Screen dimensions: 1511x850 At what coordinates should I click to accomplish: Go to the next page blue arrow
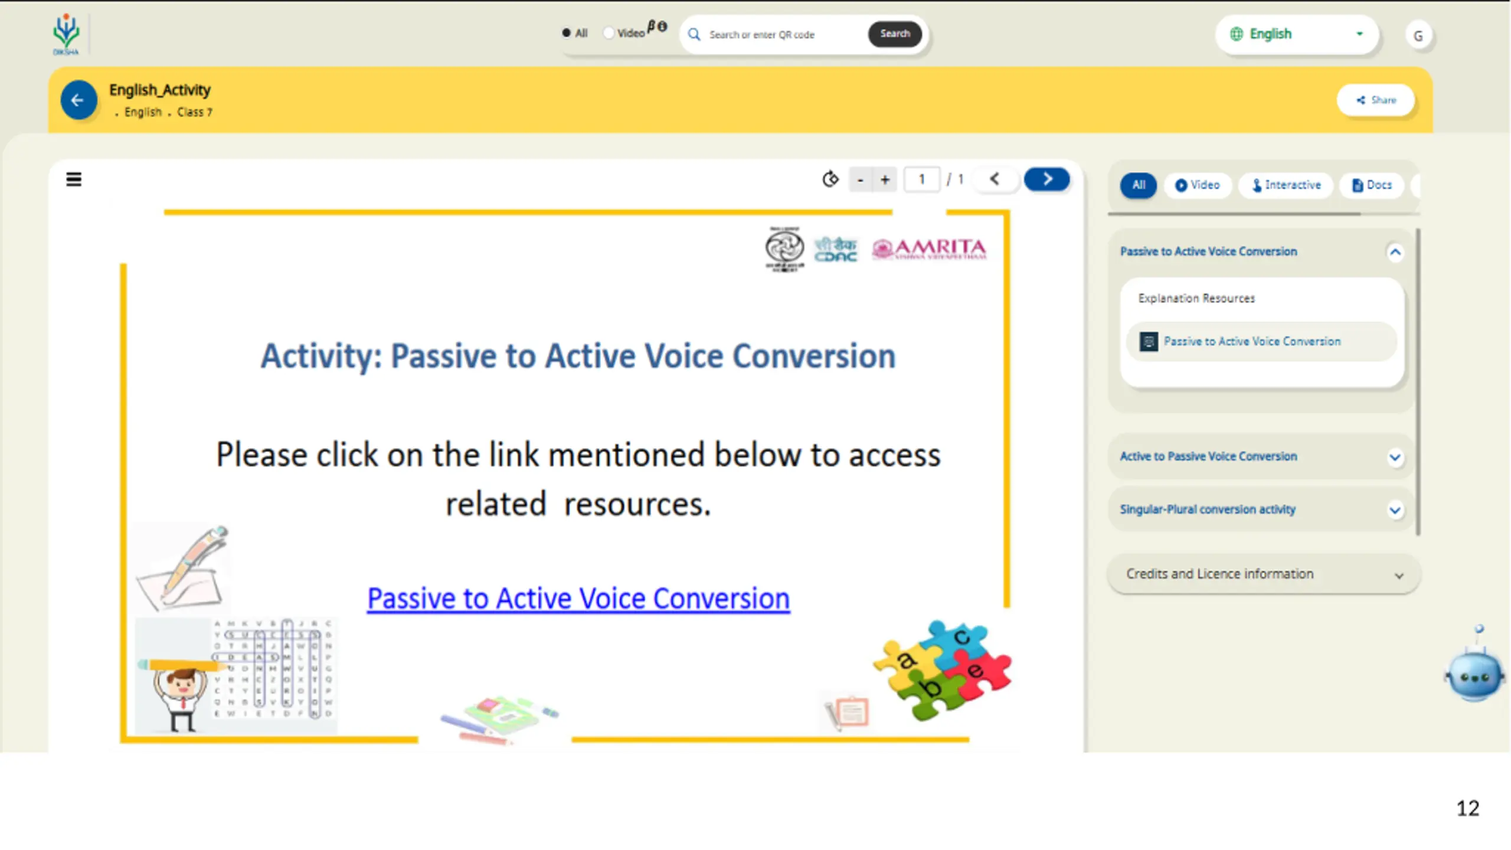1047,179
